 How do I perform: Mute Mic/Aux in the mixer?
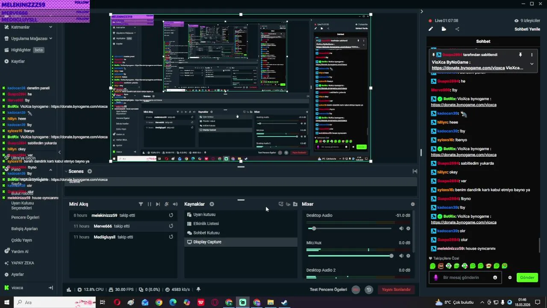pyautogui.click(x=401, y=256)
